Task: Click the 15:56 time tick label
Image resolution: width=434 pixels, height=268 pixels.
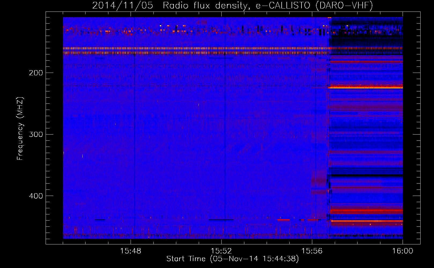Action: point(312,251)
